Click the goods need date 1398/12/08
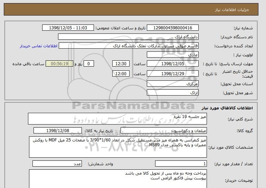The height and width of the screenshot is (188, 266). click(x=58, y=131)
